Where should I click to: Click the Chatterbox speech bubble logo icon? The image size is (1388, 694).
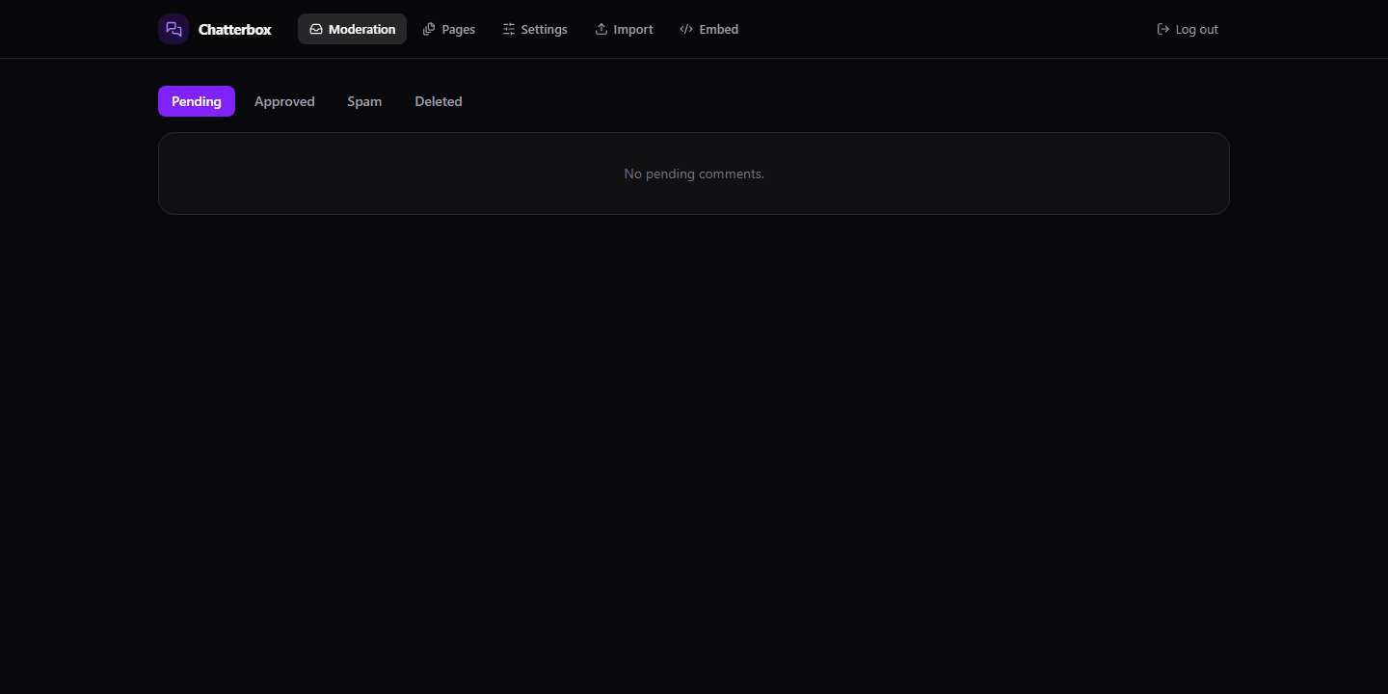[173, 29]
